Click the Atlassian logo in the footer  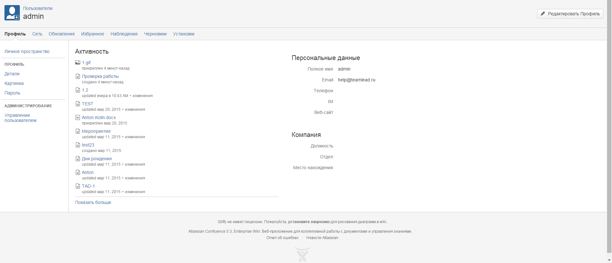[302, 255]
